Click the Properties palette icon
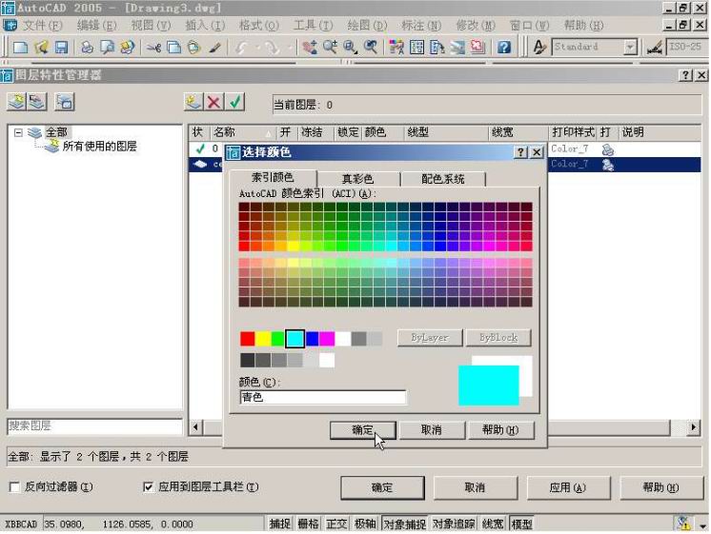Image resolution: width=711 pixels, height=534 pixels. pyautogui.click(x=396, y=47)
